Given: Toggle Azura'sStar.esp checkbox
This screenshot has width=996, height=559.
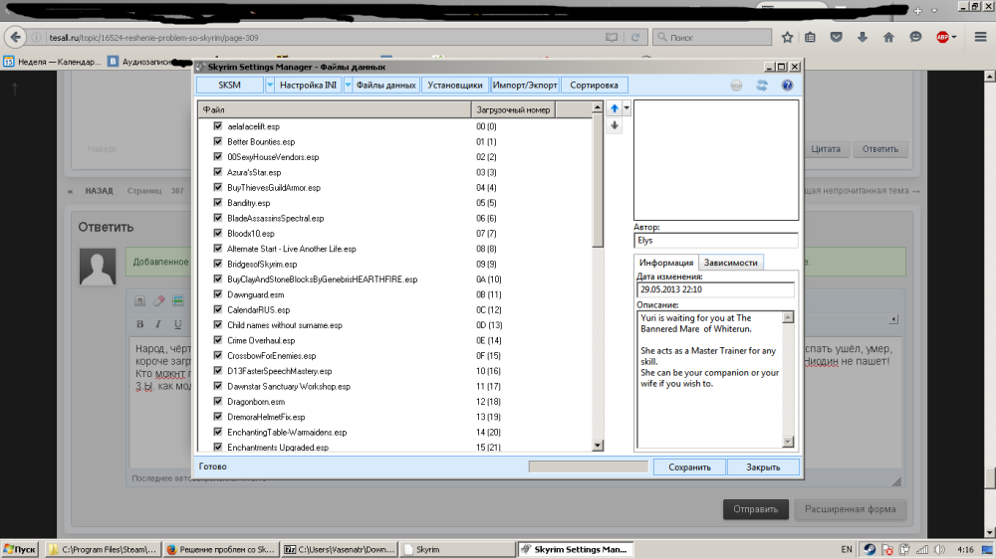Looking at the screenshot, I should coord(218,172).
